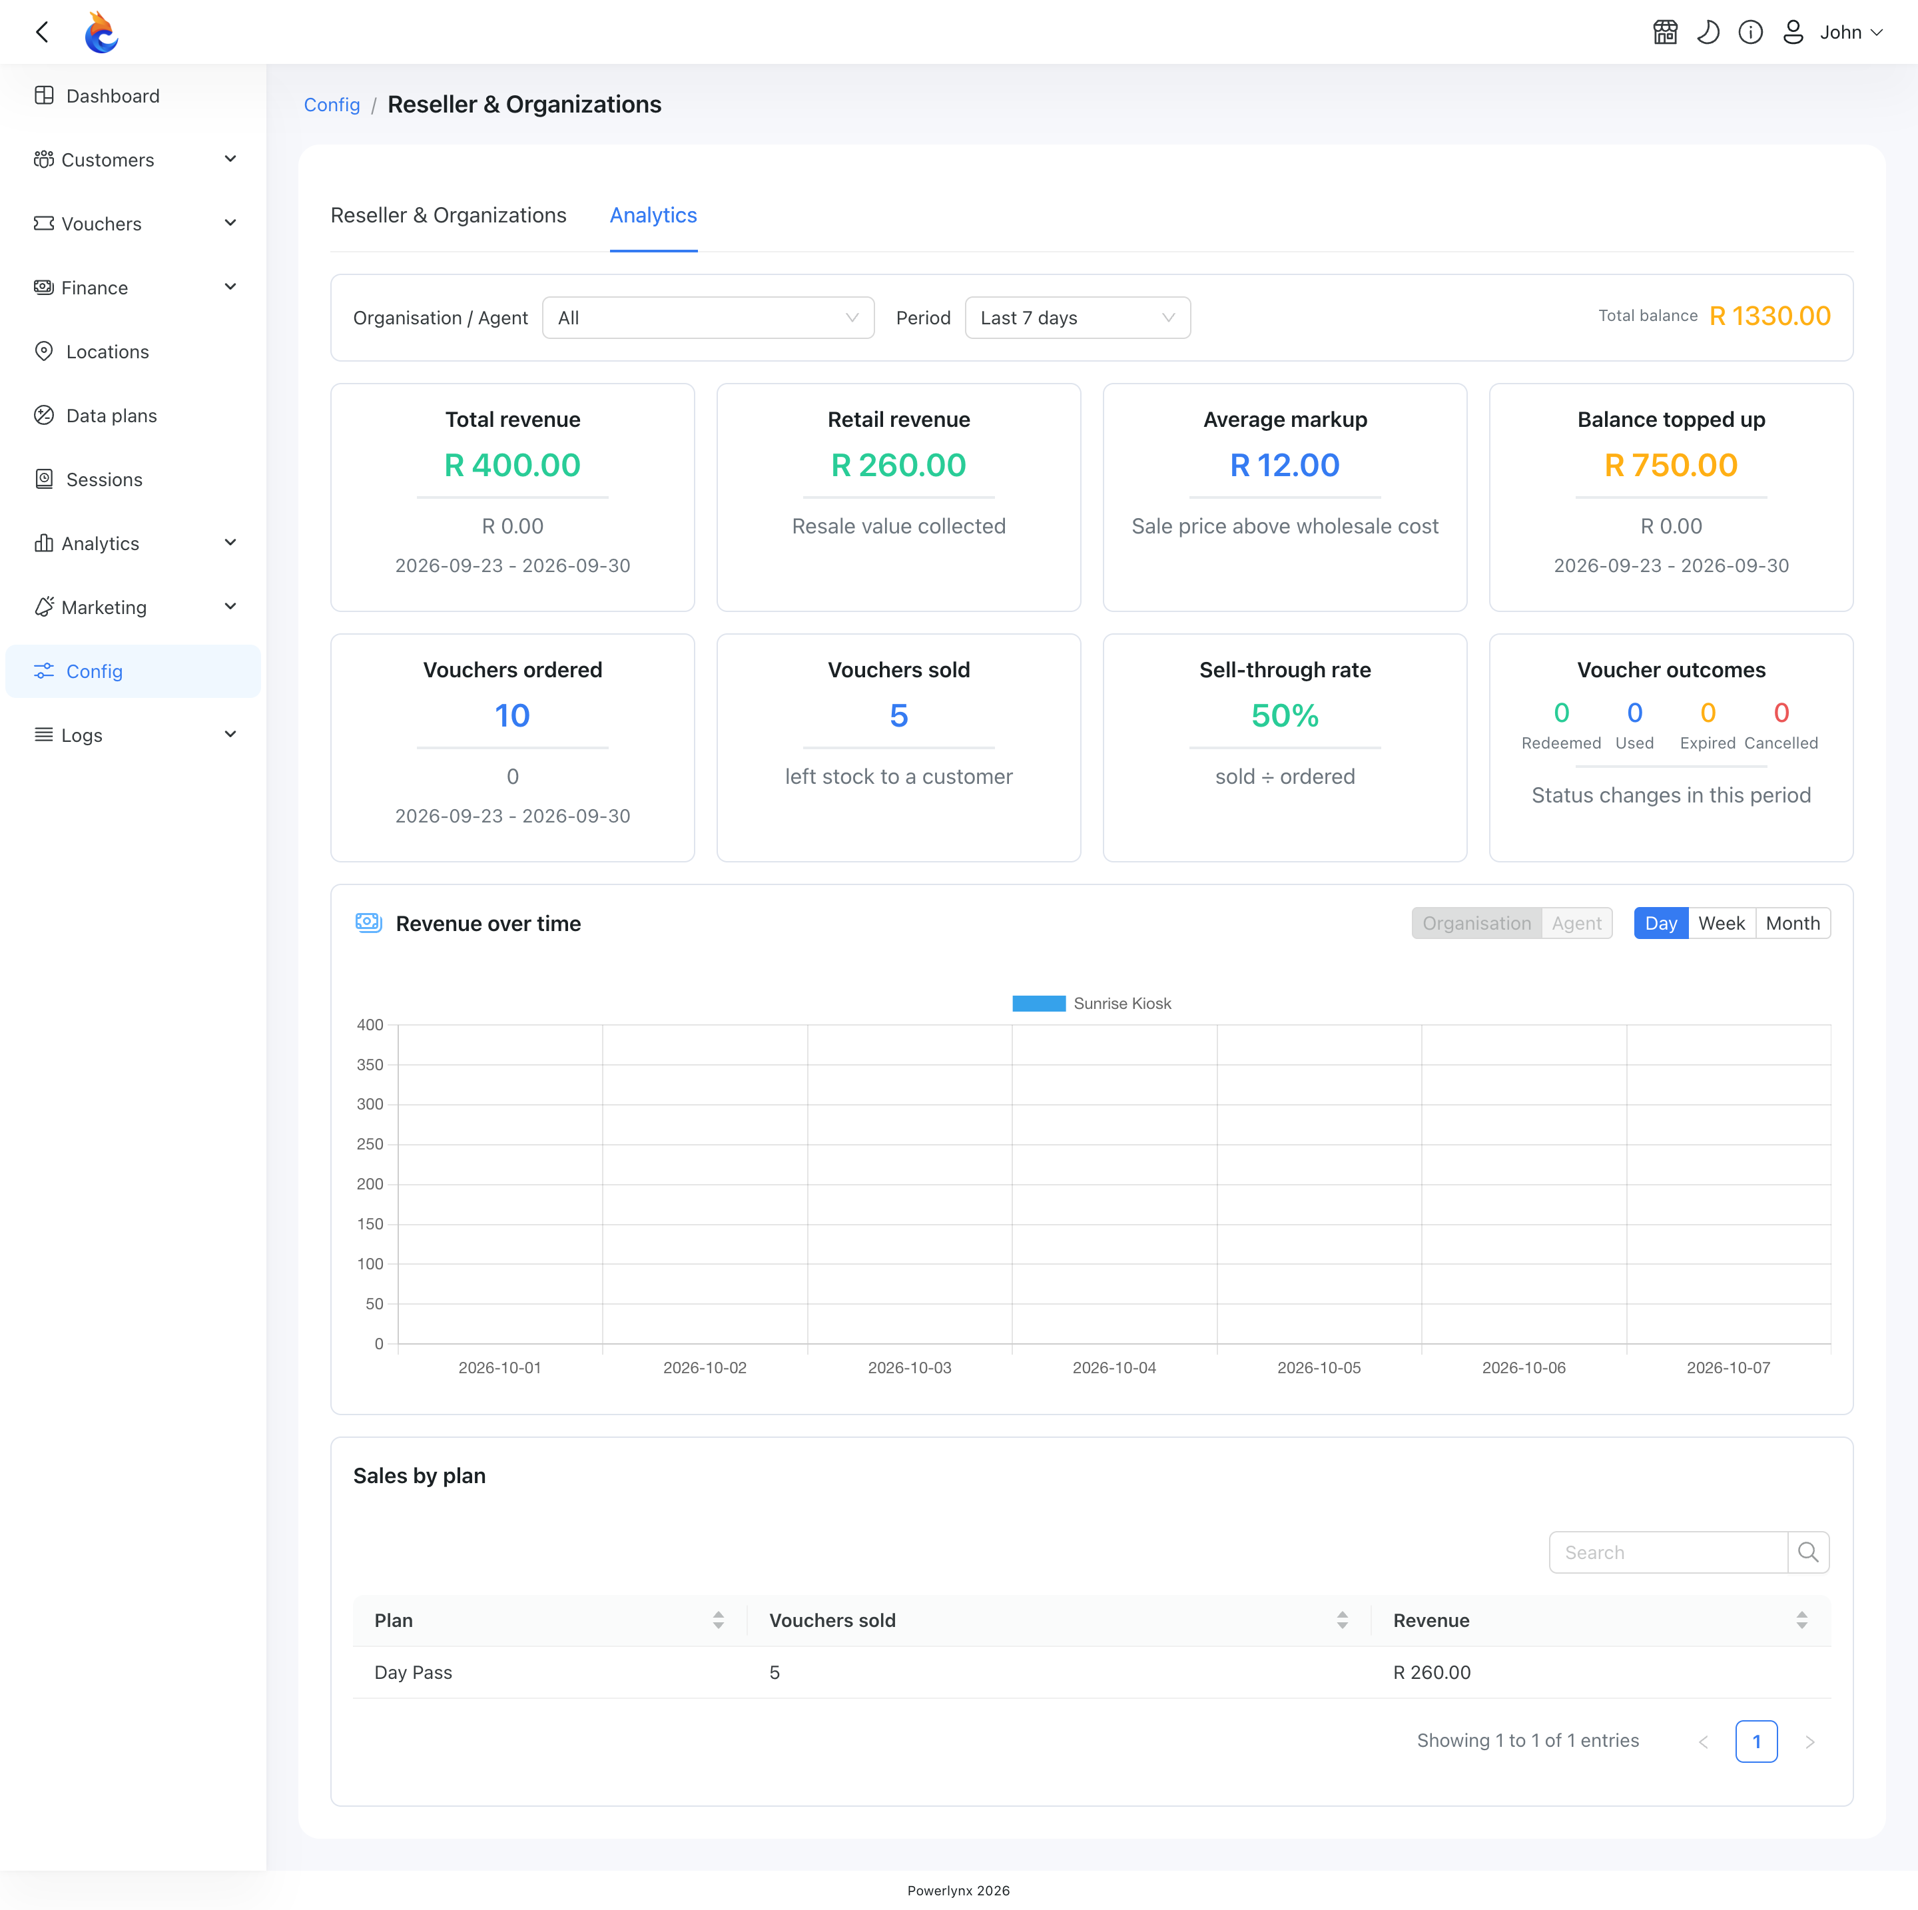Select the Agent chart grouping
1918x1910 pixels.
(1576, 923)
